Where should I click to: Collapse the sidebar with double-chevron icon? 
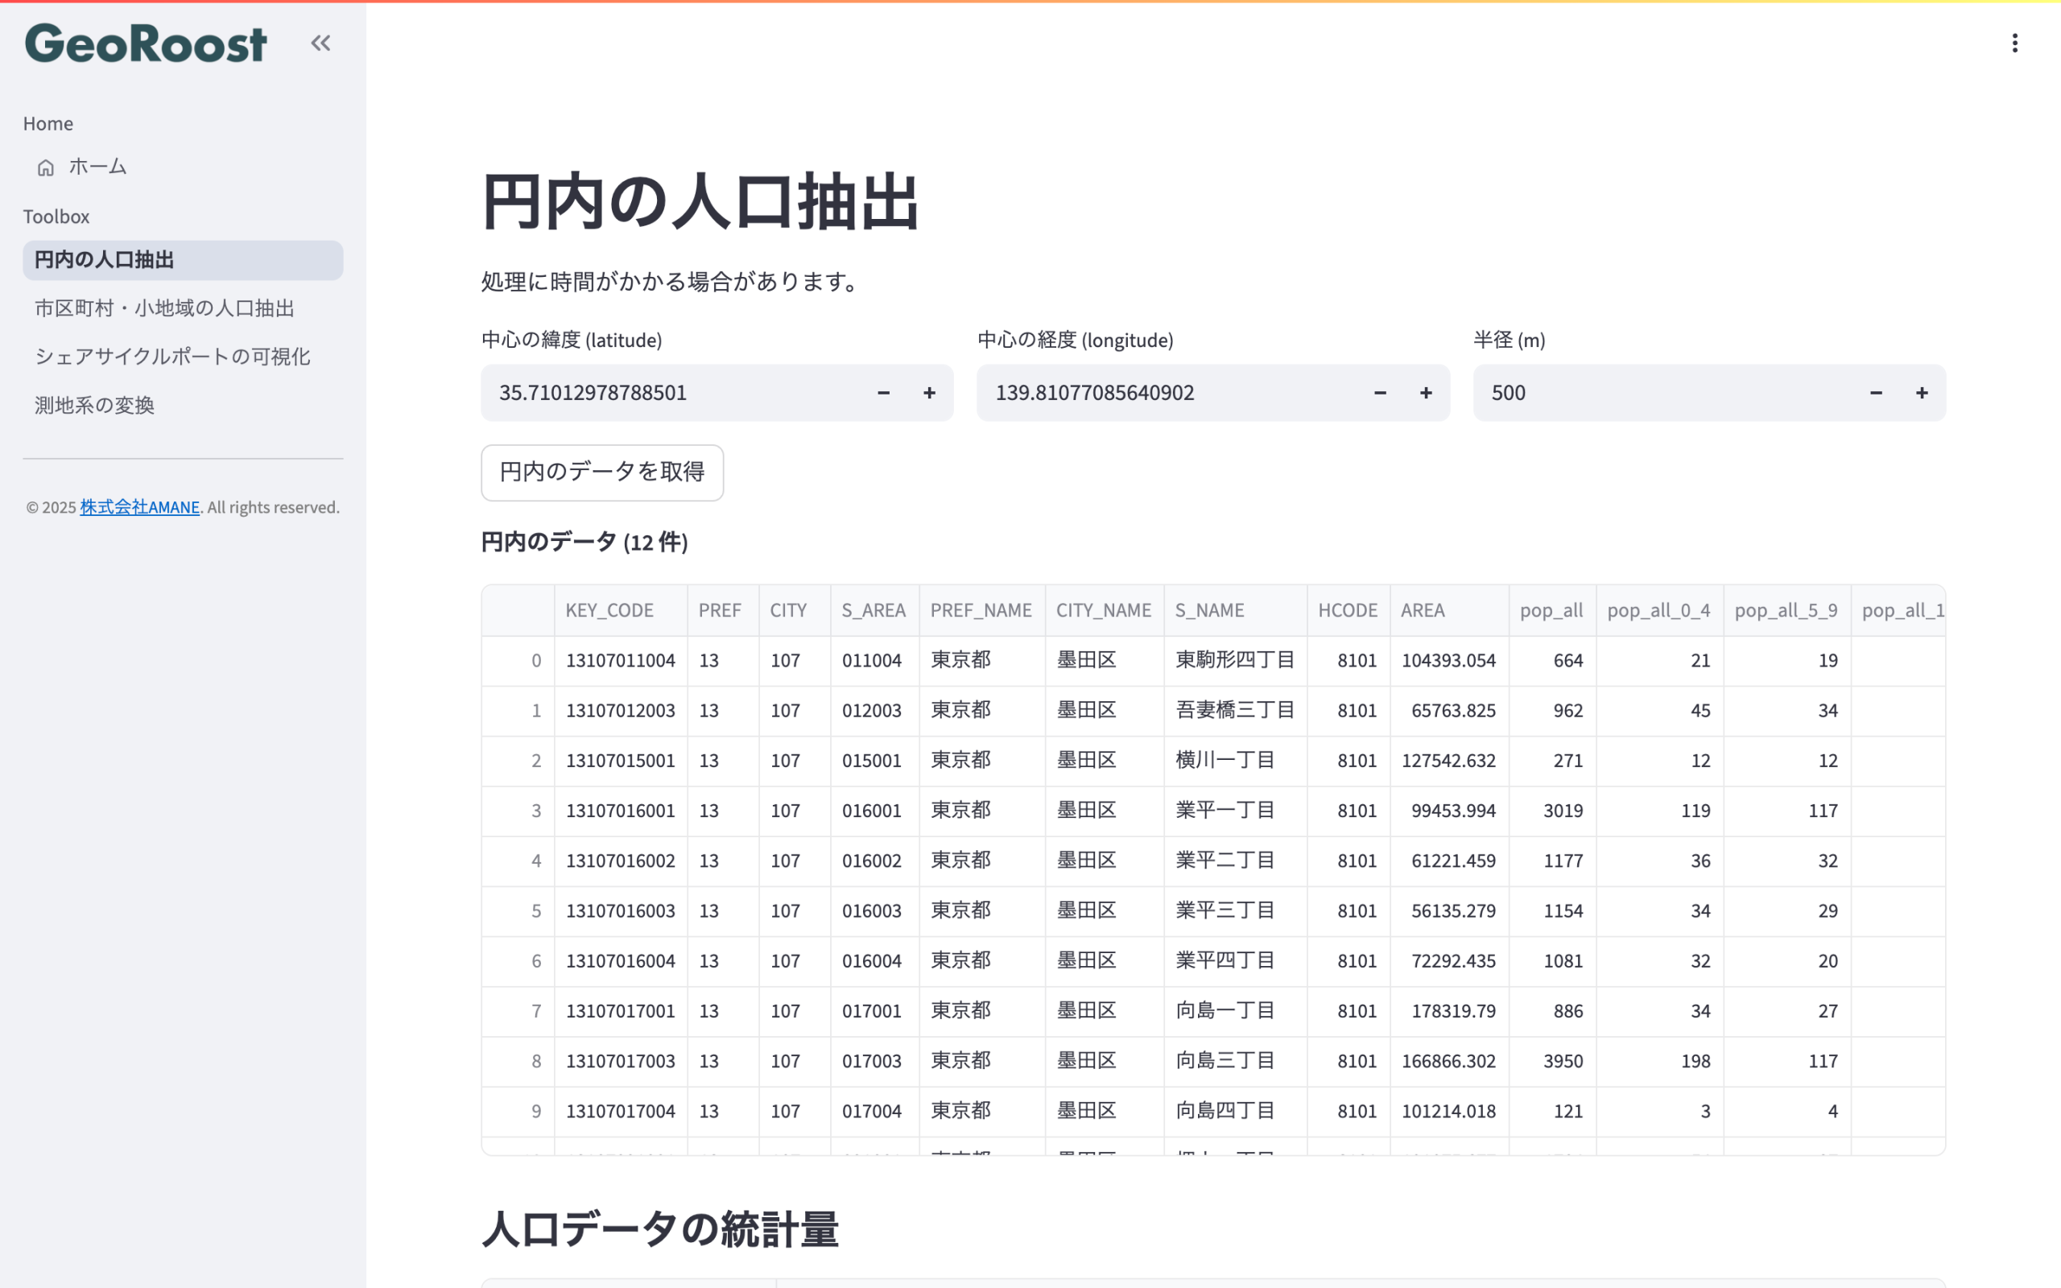coord(320,43)
